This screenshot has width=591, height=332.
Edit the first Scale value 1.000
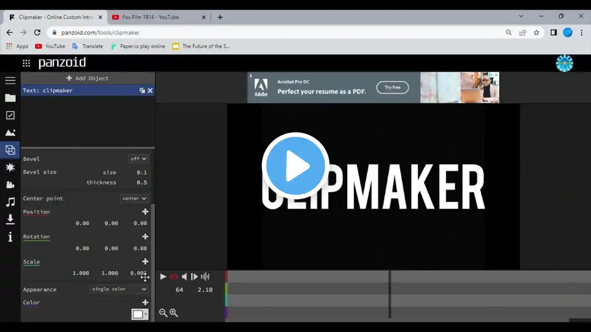coord(81,273)
